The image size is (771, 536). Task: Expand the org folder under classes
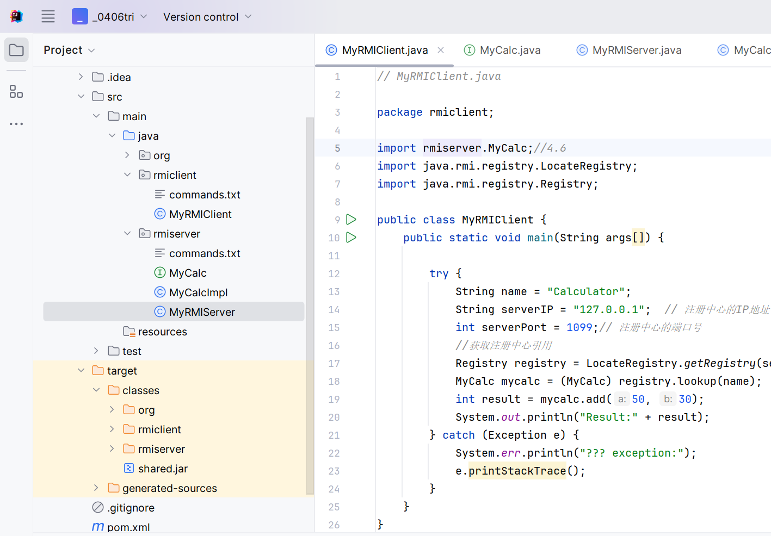tap(112, 409)
